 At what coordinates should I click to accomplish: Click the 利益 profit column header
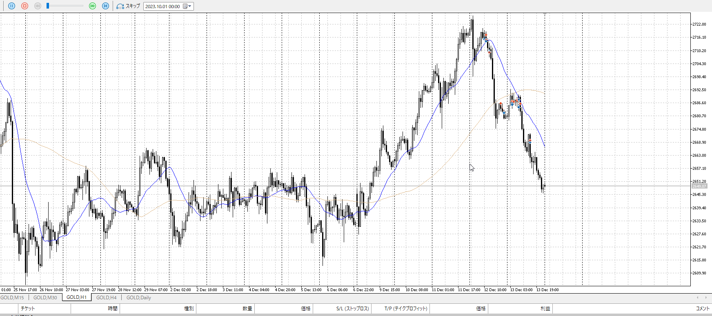pyautogui.click(x=545, y=309)
